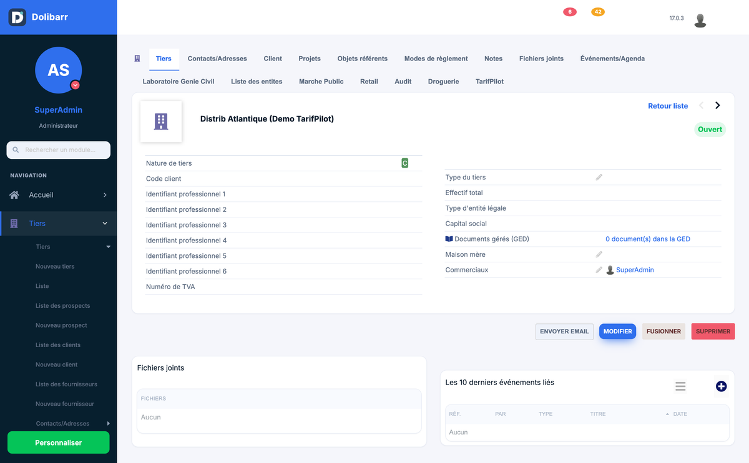The height and width of the screenshot is (463, 749).
Task: Click the AS profile avatar circle
Action: pos(59,70)
